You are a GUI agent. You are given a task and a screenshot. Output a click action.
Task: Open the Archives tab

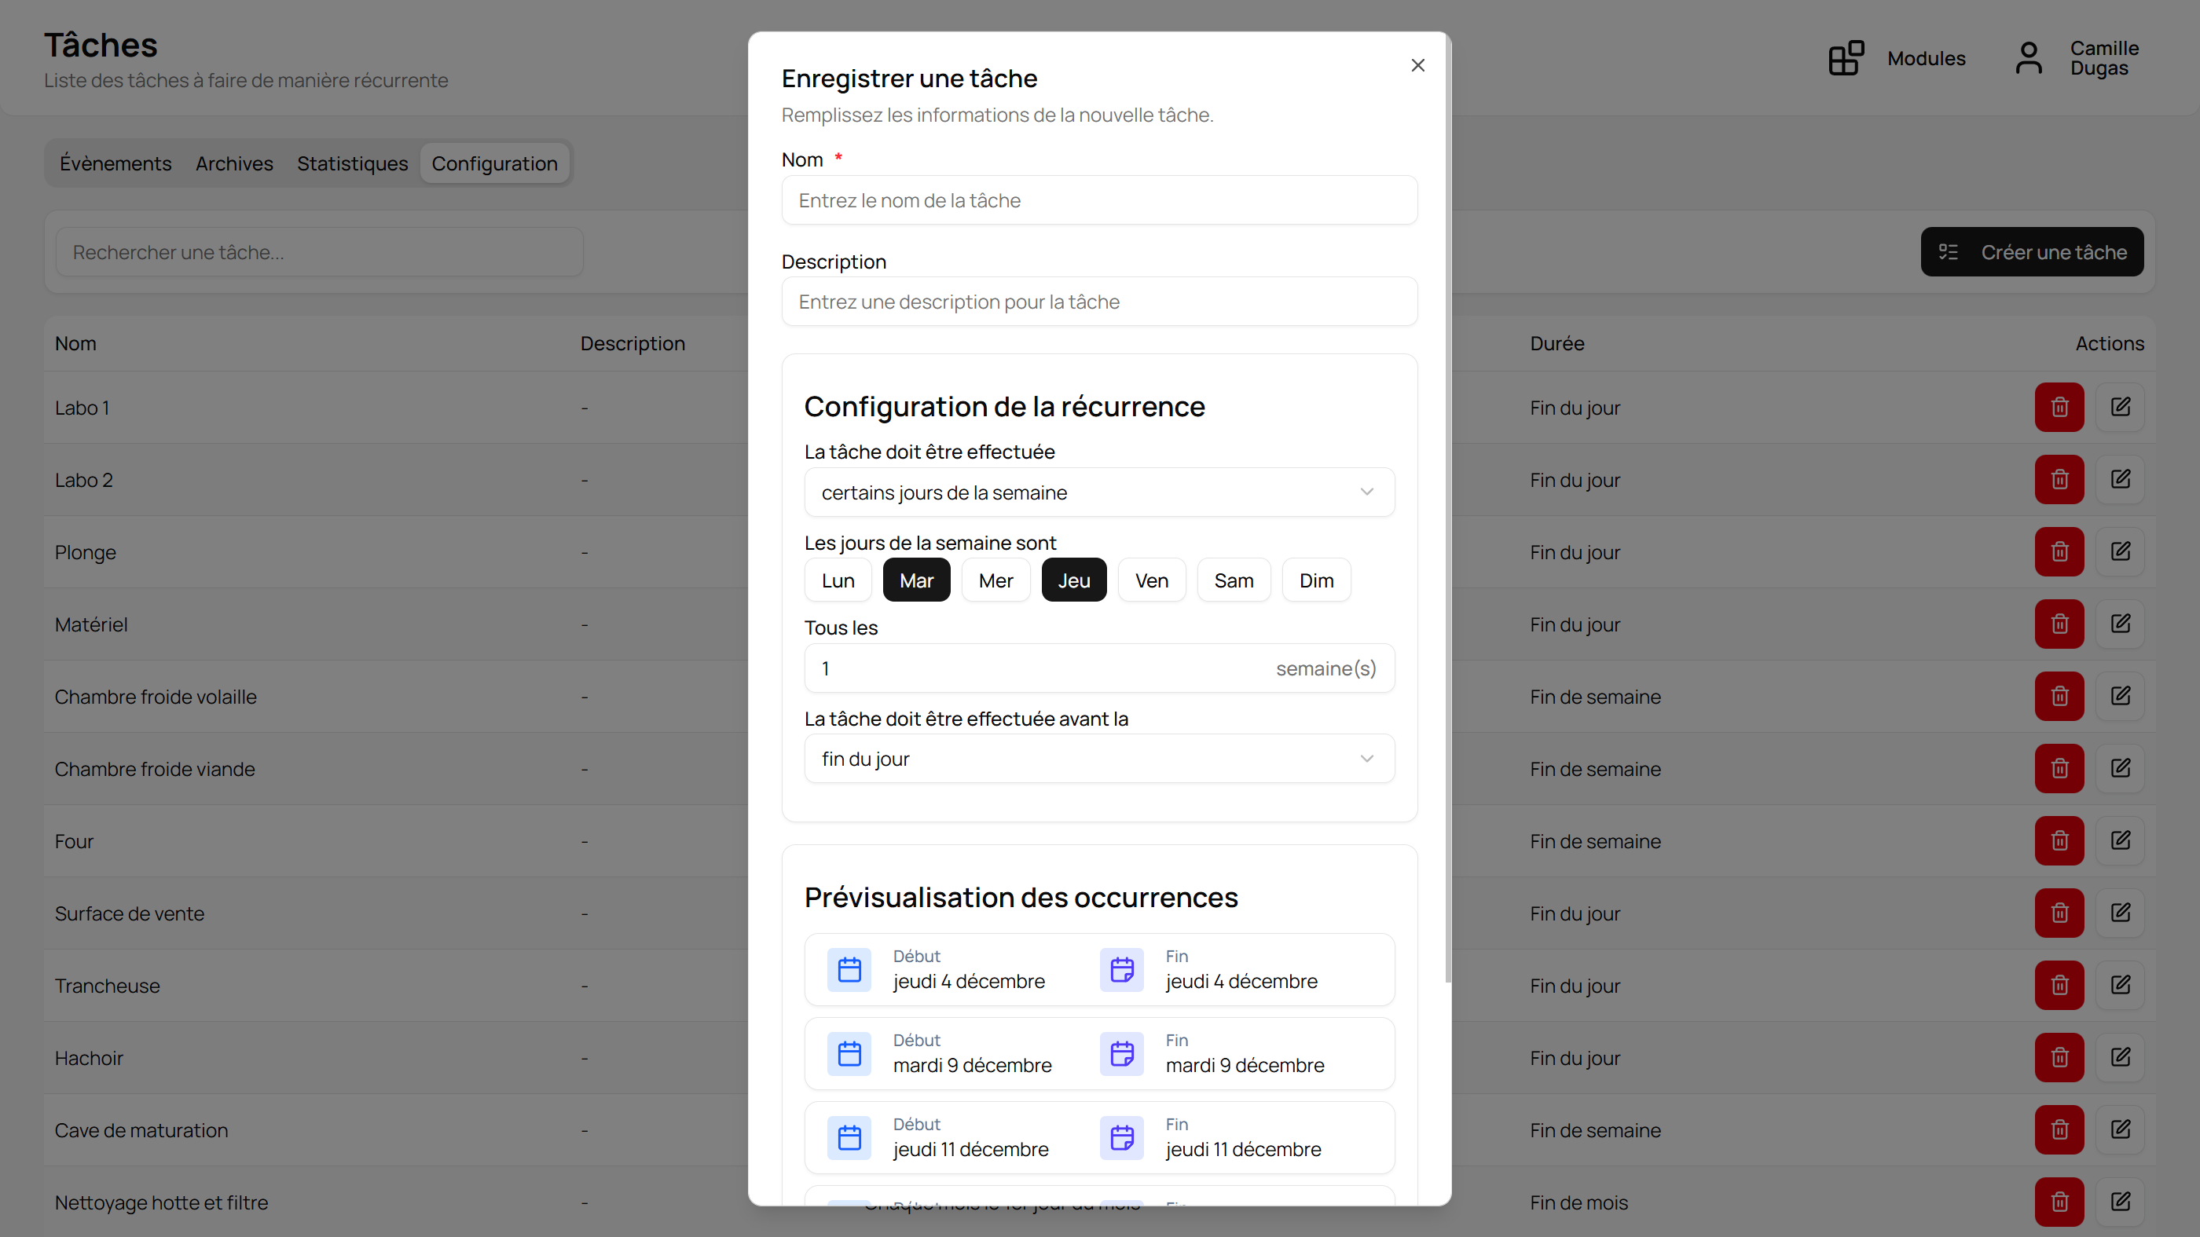(234, 163)
